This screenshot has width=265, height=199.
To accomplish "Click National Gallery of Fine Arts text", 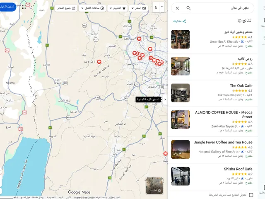I will pyautogui.click(x=218, y=152).
